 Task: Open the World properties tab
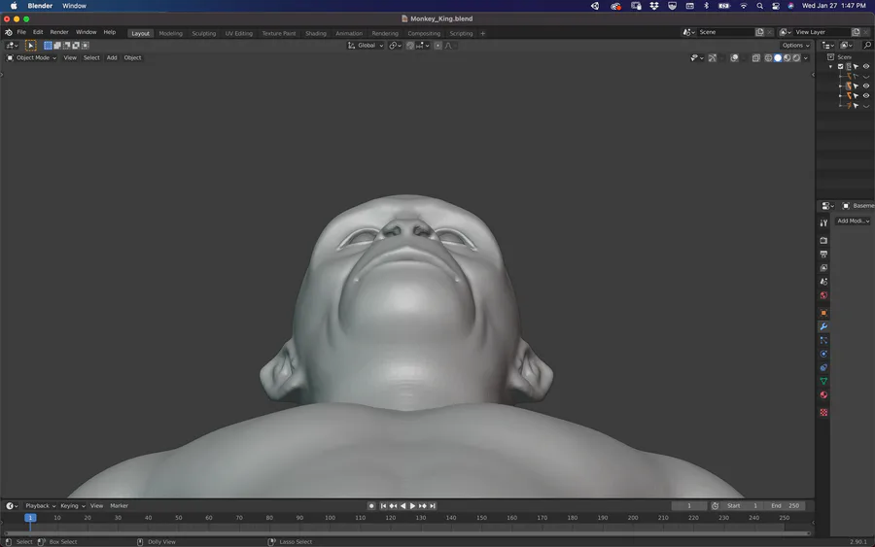(823, 295)
